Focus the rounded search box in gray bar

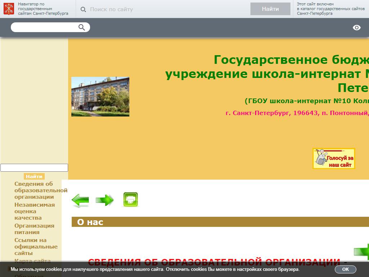(45, 27)
